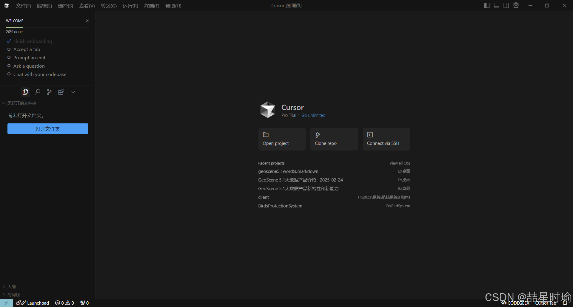This screenshot has height=307, width=573.
Task: Open the 转到(G) menu
Action: click(x=109, y=6)
